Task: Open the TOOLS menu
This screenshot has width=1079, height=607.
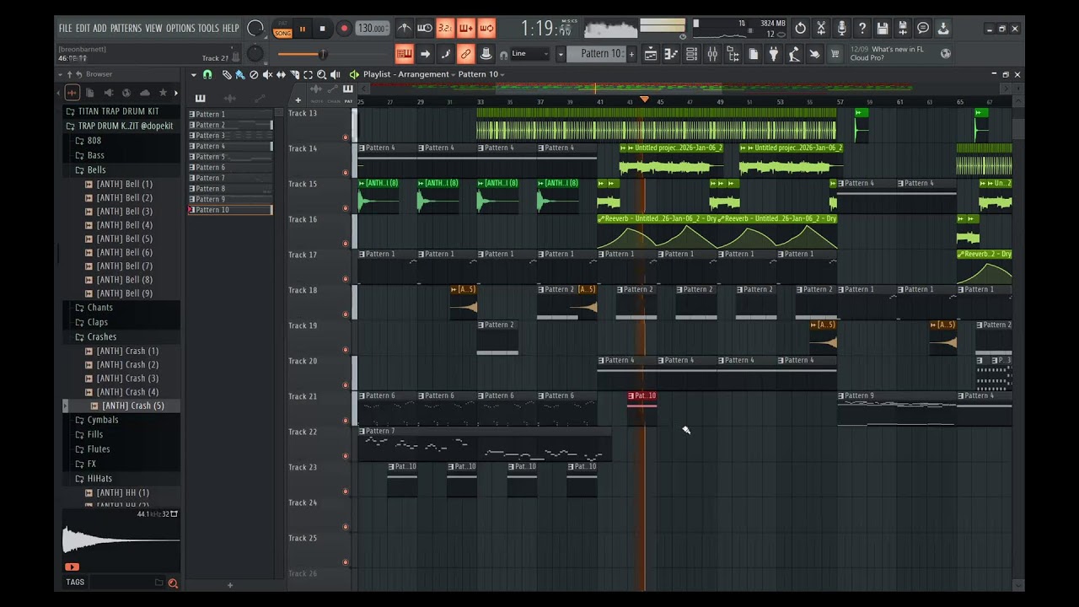Action: coord(208,29)
